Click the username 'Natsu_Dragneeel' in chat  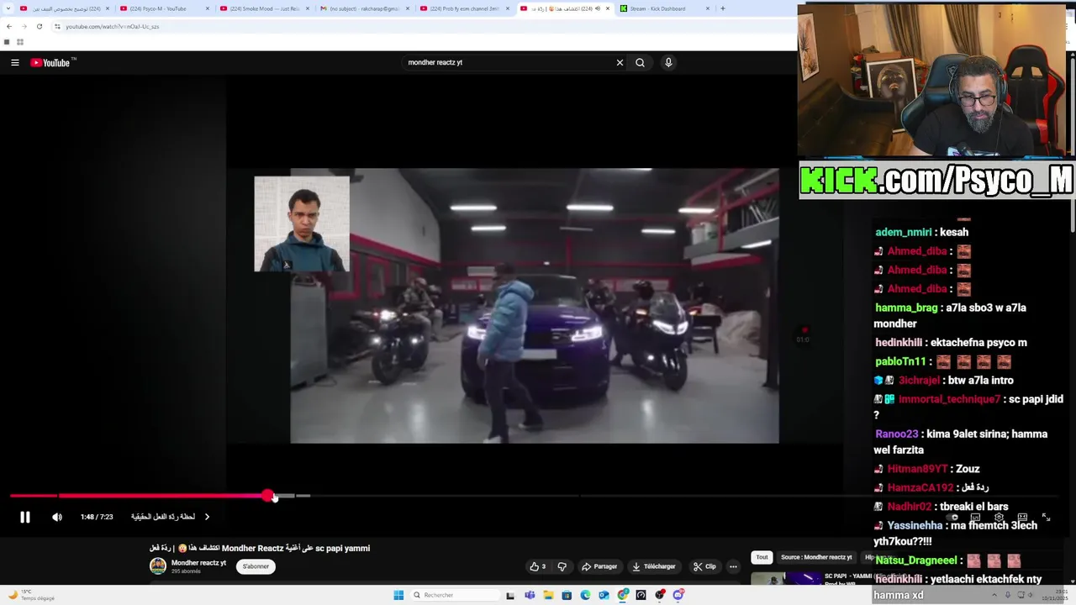point(916,560)
